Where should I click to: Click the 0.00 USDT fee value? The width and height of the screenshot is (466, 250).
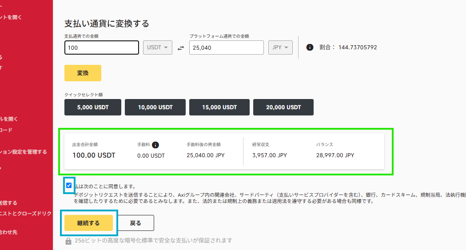click(x=151, y=155)
